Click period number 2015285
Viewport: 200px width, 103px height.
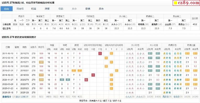tap(24, 66)
